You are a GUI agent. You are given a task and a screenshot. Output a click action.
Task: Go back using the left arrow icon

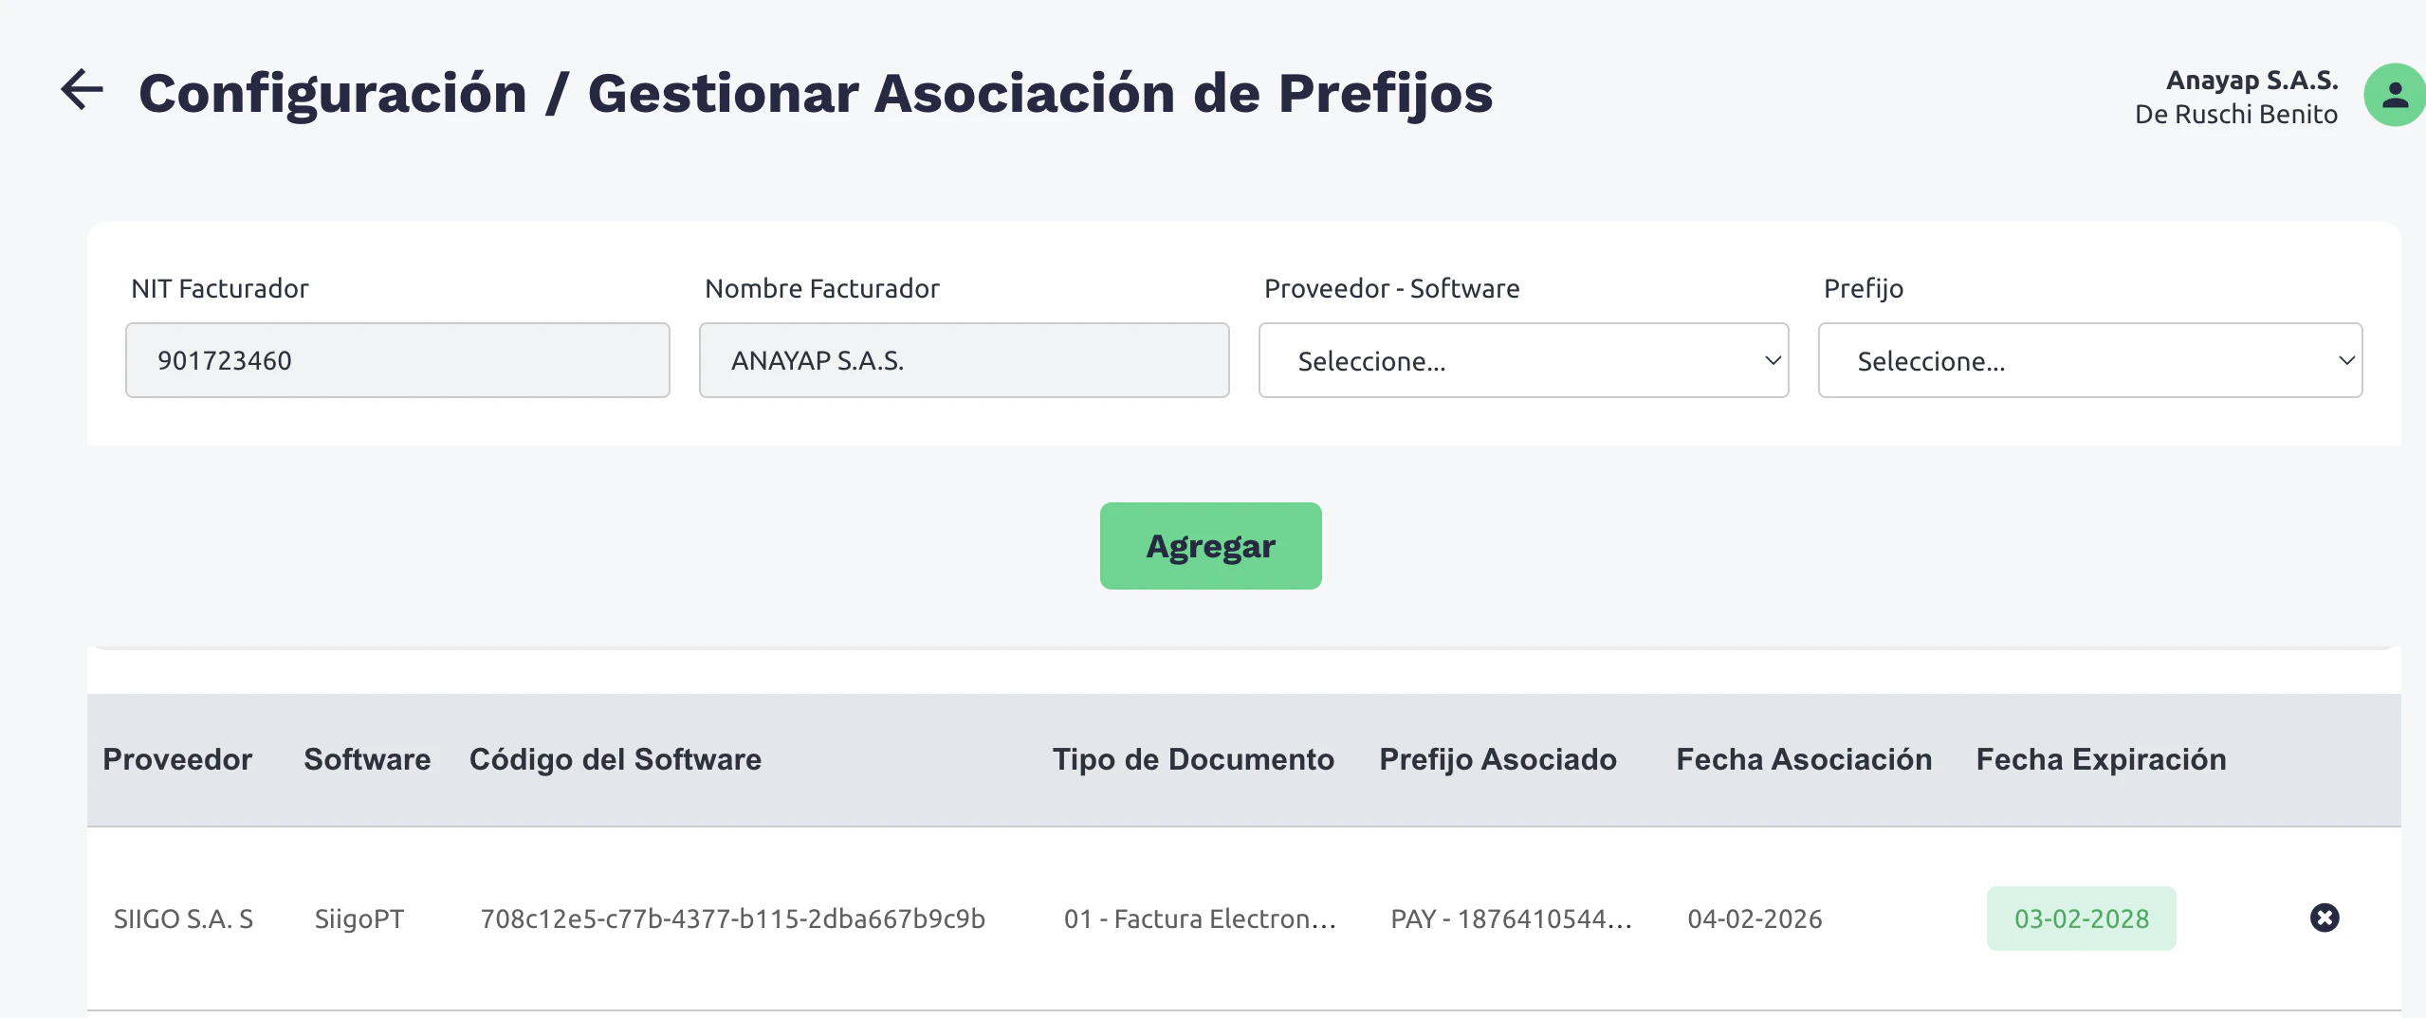pyautogui.click(x=83, y=91)
